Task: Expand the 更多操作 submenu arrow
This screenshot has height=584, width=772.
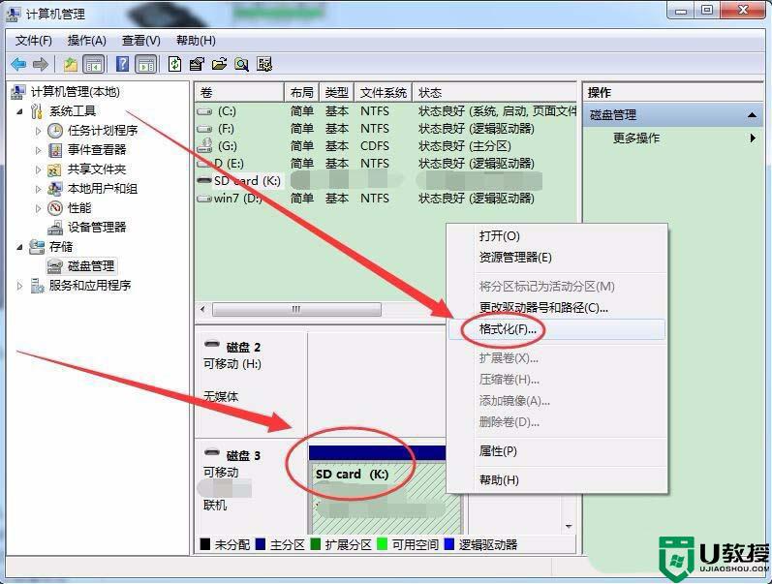Action: 753,138
